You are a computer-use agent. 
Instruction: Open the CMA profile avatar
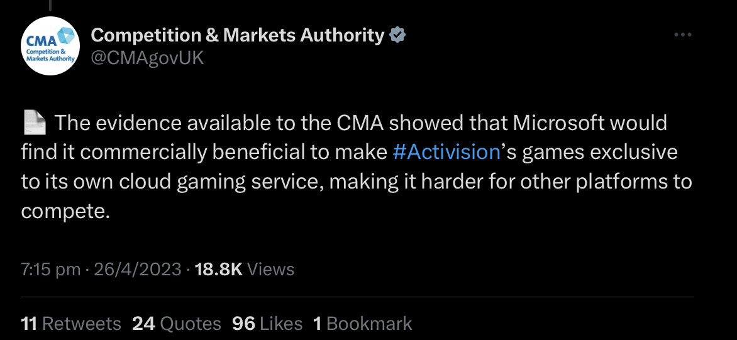click(50, 45)
